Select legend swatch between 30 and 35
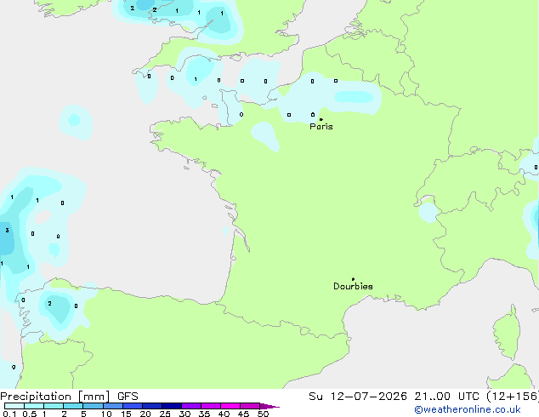 [191, 406]
